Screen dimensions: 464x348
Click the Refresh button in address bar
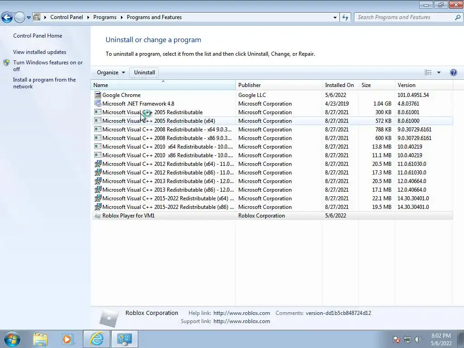click(345, 18)
